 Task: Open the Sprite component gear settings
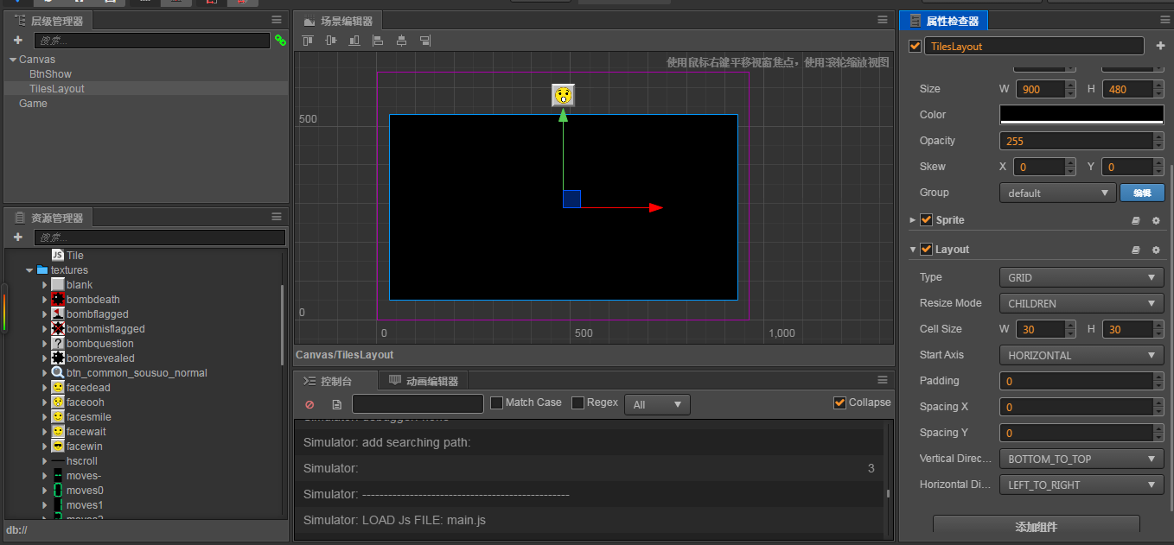pyautogui.click(x=1156, y=220)
